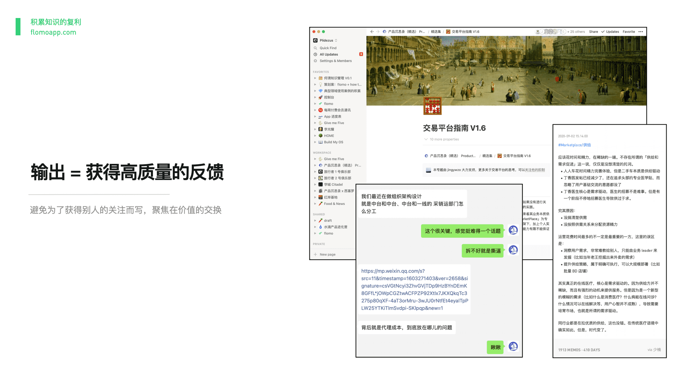
Task: Click the plus icon for New page
Action: [315, 255]
